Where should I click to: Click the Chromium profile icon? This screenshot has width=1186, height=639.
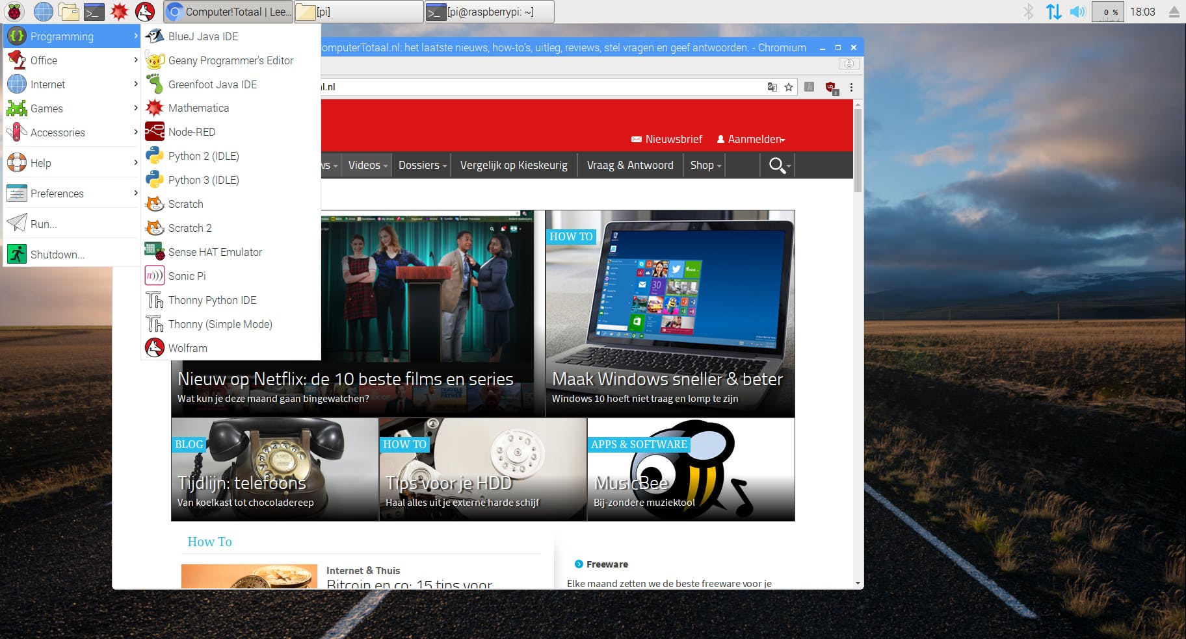click(x=849, y=64)
